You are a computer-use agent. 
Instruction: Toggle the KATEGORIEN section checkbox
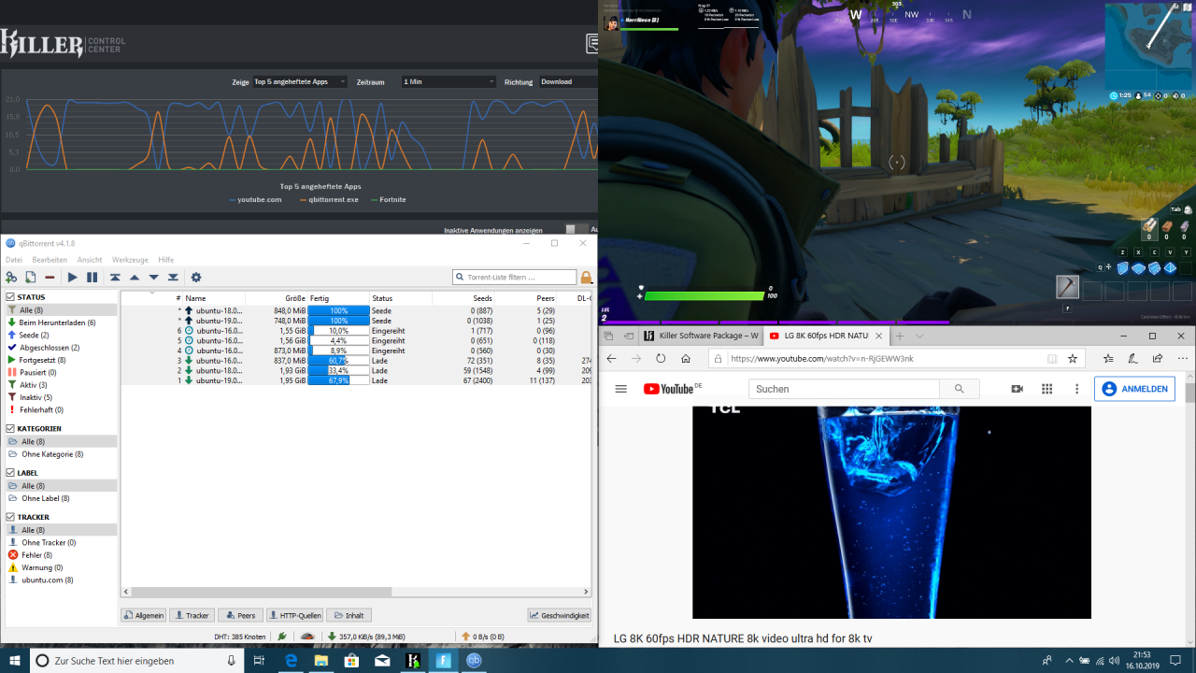tap(10, 429)
